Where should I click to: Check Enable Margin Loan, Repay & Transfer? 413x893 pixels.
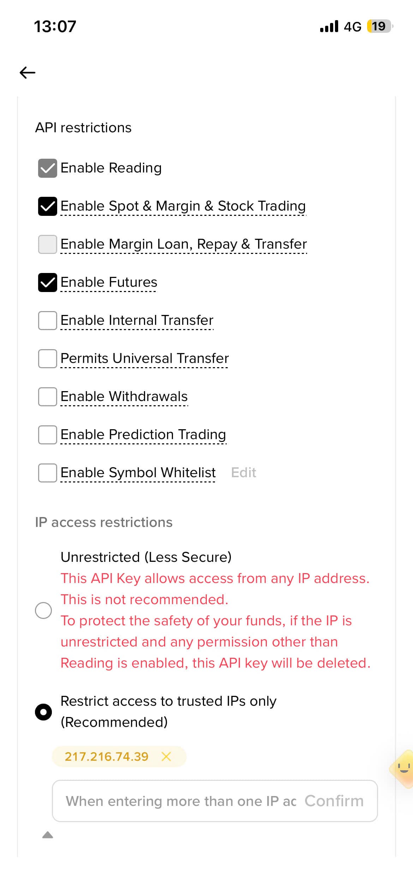[48, 244]
